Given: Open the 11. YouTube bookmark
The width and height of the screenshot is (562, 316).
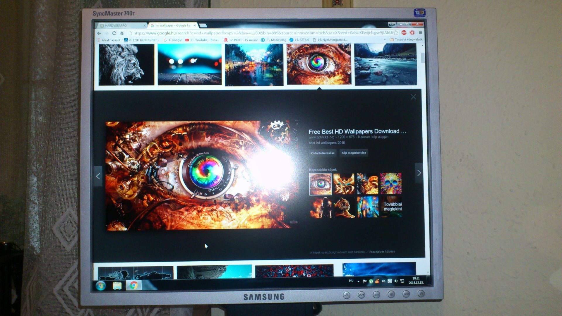Looking at the screenshot, I should (202, 40).
